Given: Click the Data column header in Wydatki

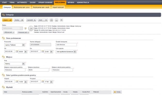Looking at the screenshot, I should [5, 92].
